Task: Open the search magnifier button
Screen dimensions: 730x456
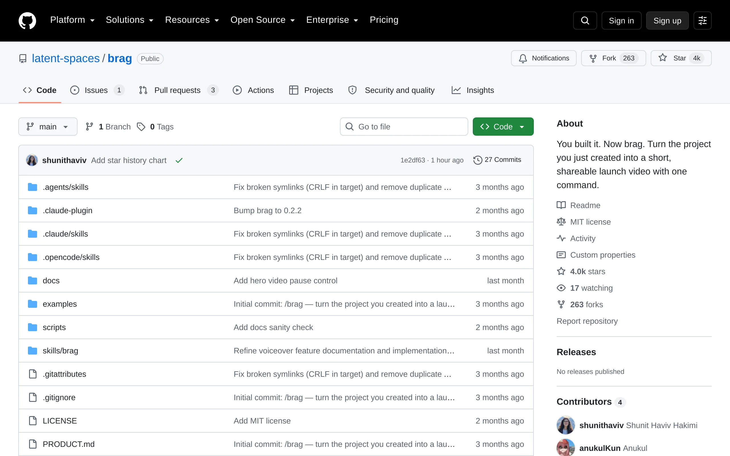Action: (585, 21)
